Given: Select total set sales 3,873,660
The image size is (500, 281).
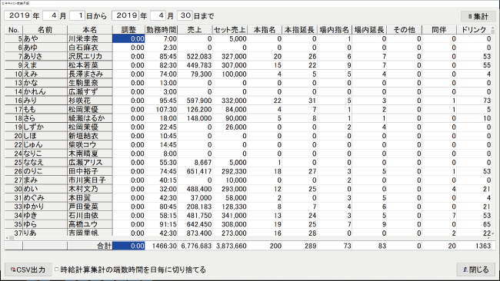Looking at the screenshot, I should pyautogui.click(x=230, y=246).
